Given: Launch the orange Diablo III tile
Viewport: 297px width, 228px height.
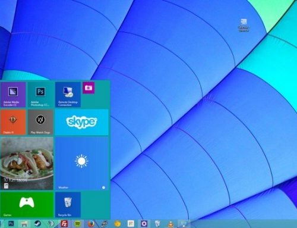Looking at the screenshot, I should (x=13, y=122).
